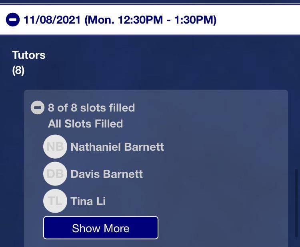Open Nathaniel Barnett's name entry
The height and width of the screenshot is (247, 300).
[x=117, y=147]
